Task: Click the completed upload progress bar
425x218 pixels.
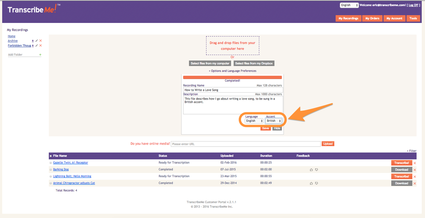Action: click(232, 77)
